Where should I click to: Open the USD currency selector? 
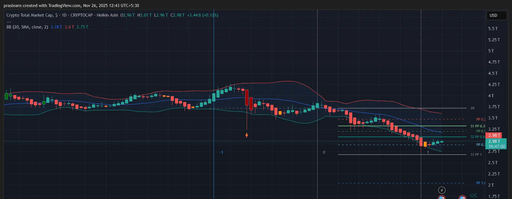[x=496, y=15]
